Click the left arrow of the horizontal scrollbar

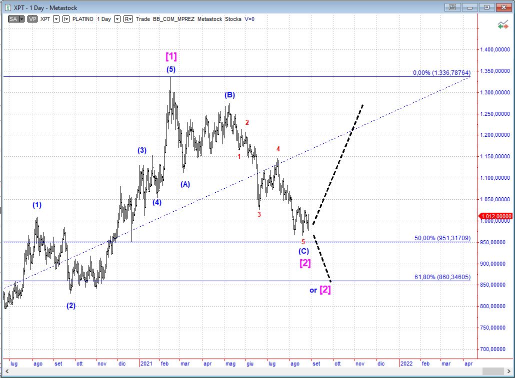click(x=7, y=371)
